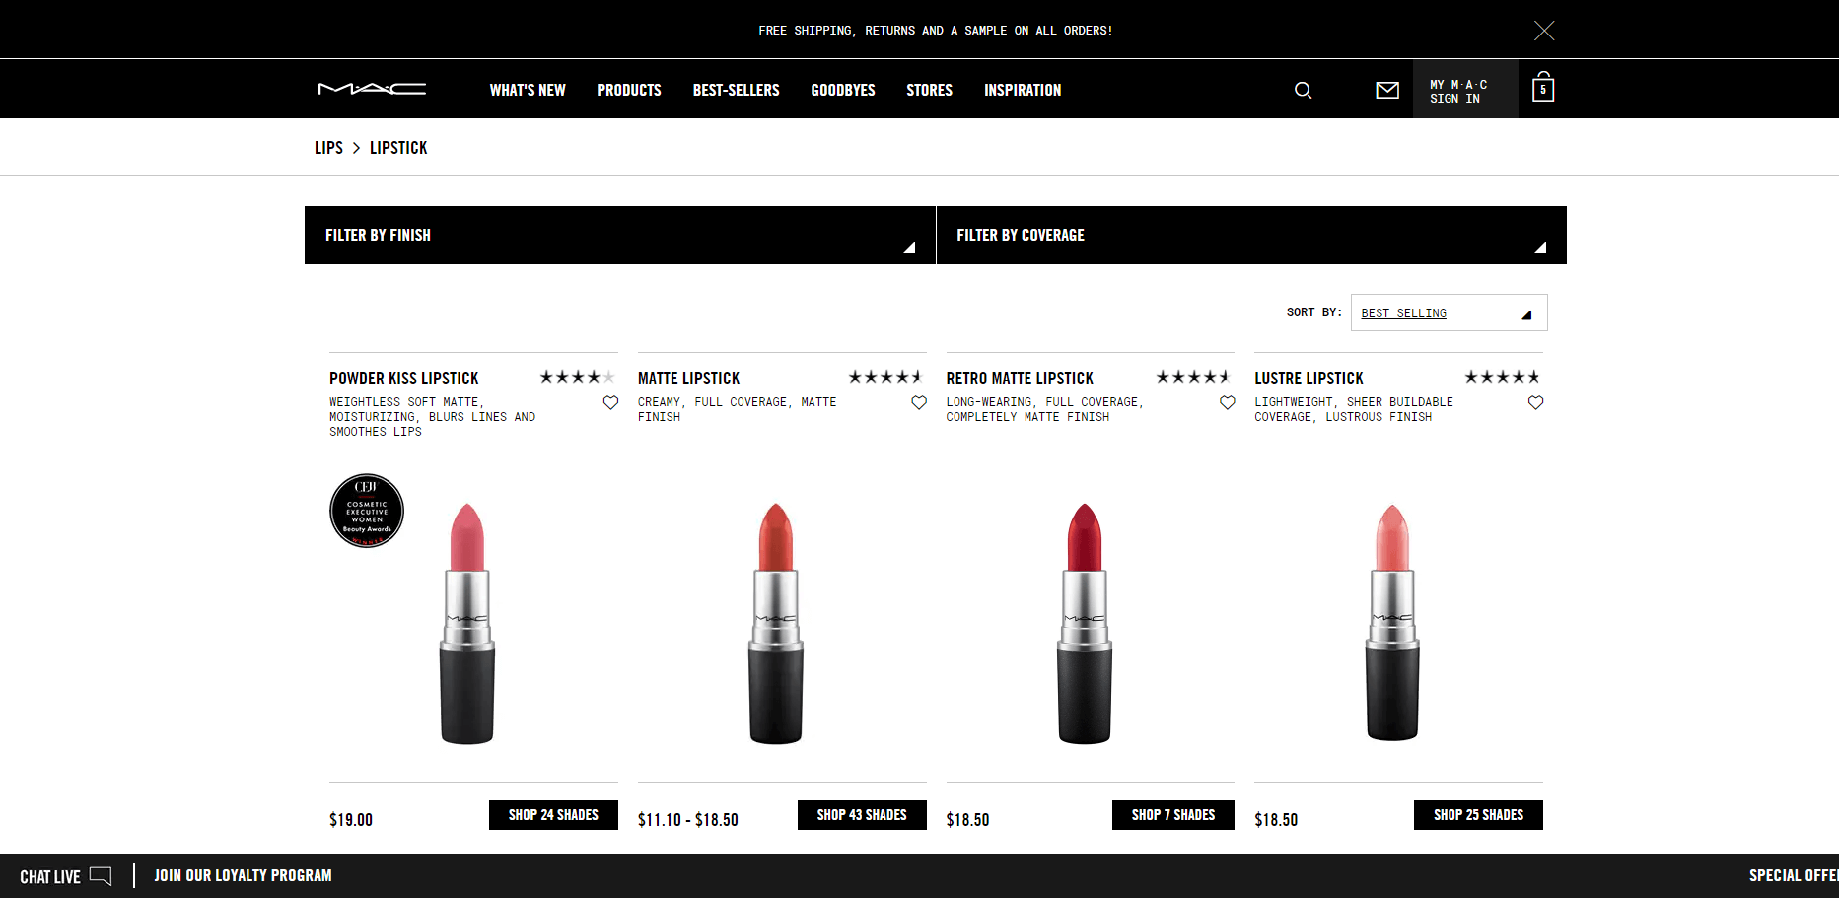Viewport: 1839px width, 898px height.
Task: View Lustre Lipstick star rating
Action: point(1502,377)
